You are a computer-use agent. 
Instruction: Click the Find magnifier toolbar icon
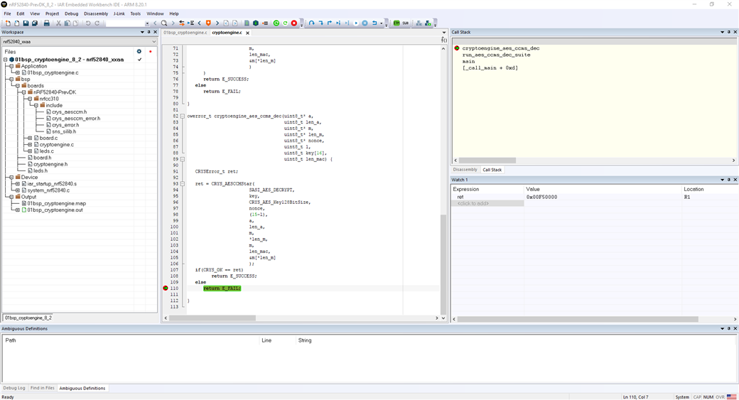coord(164,23)
